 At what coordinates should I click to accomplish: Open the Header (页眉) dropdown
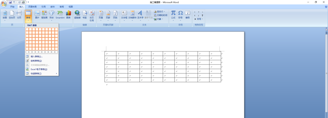101,16
